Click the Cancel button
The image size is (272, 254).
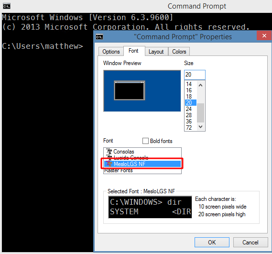(x=250, y=242)
